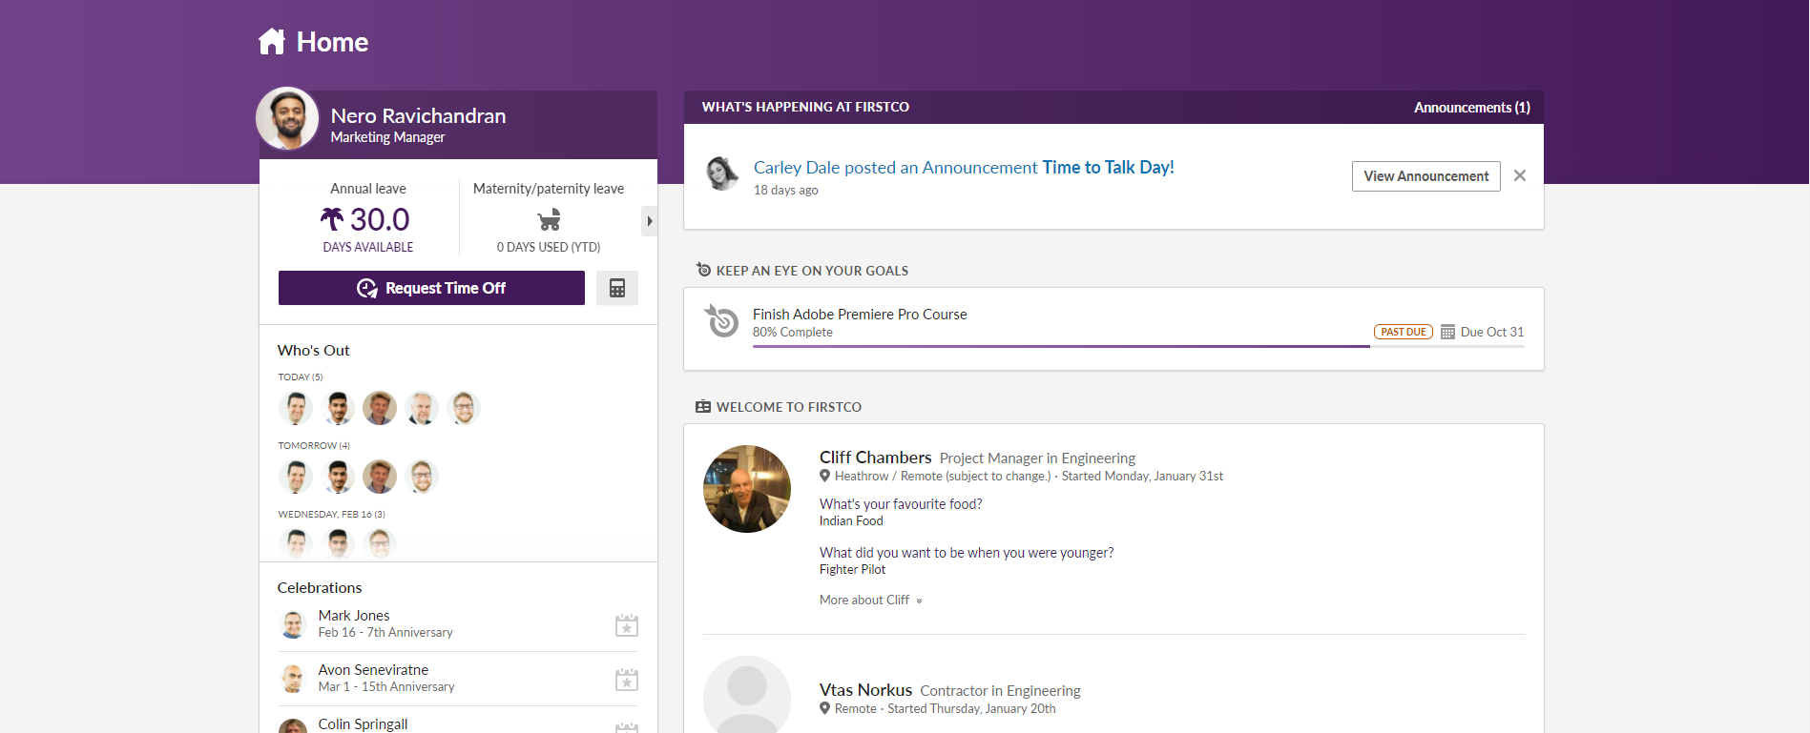This screenshot has height=733, width=1810.
Task: Click the Maternity/paternity leave stroller icon
Action: (x=549, y=220)
